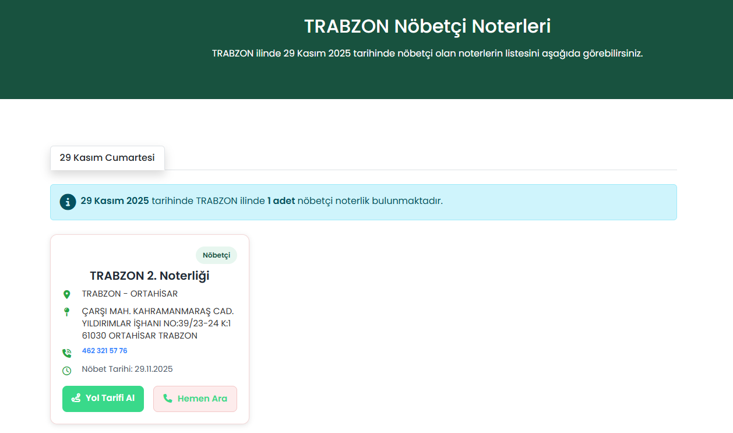Screen dimensions: 733x433
Task: Click the Nöbetçi badge on the card
Action: click(x=216, y=255)
